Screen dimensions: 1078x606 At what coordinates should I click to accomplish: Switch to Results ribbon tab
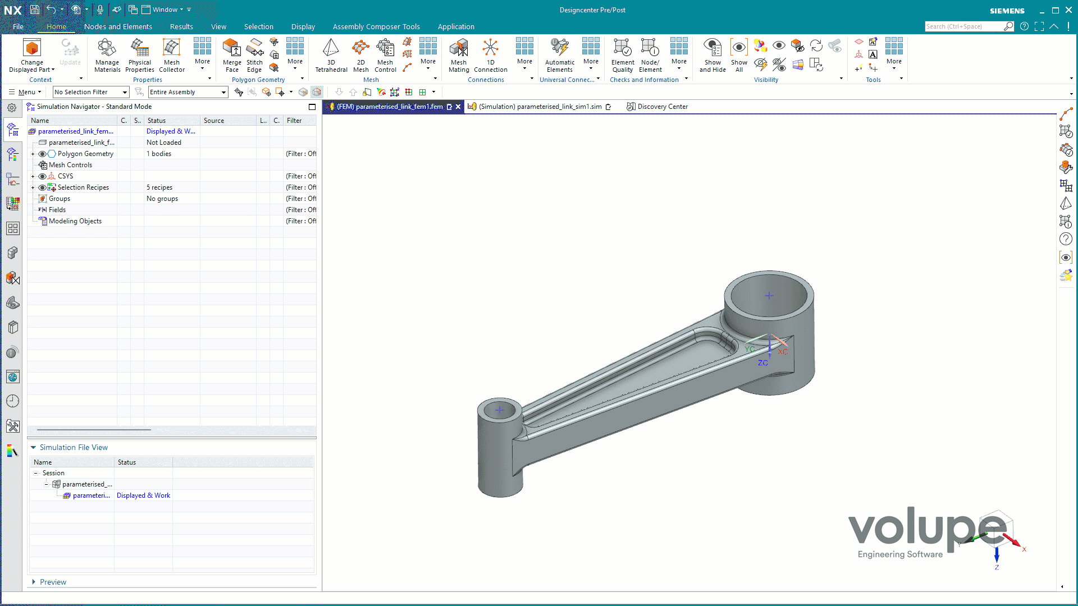pos(181,26)
